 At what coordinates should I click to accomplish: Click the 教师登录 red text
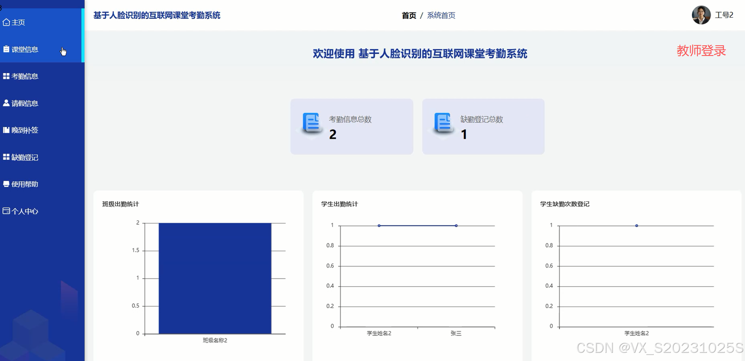701,51
